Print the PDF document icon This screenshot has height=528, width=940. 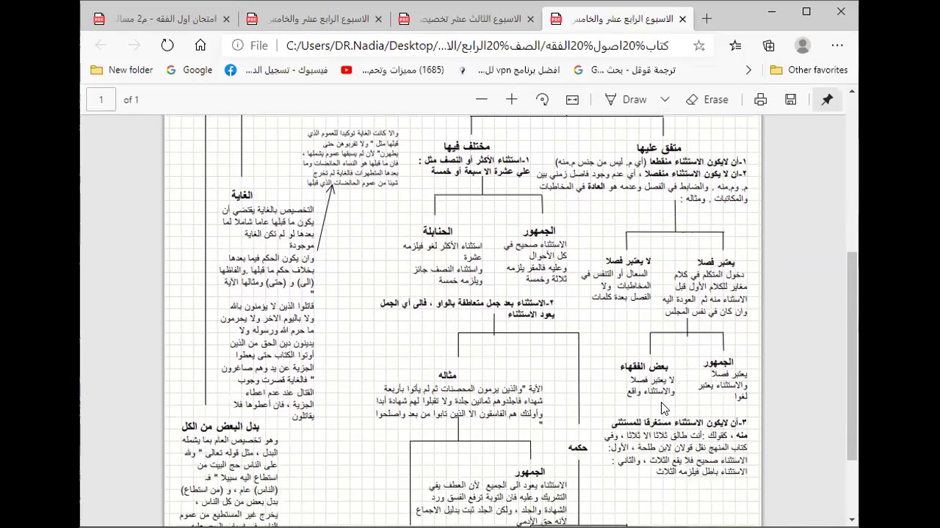761,100
